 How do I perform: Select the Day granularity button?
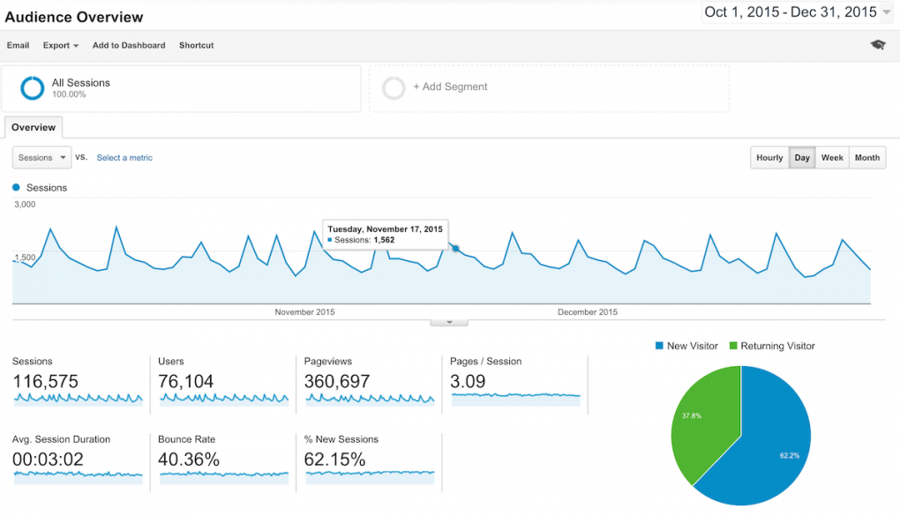tap(802, 158)
